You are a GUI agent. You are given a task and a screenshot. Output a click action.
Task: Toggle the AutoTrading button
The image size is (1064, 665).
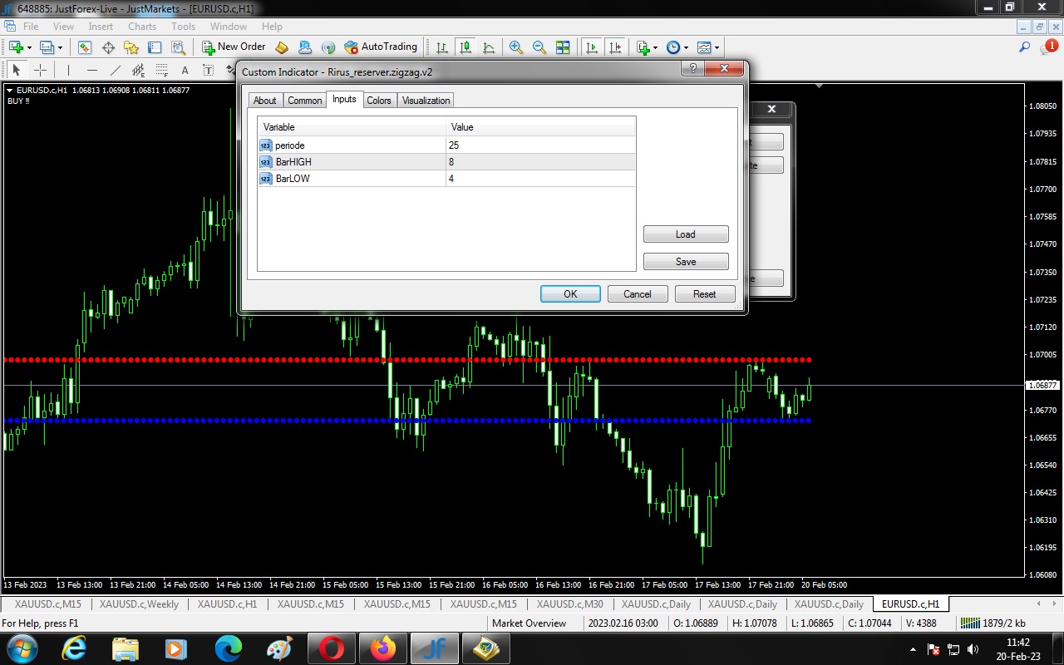381,47
